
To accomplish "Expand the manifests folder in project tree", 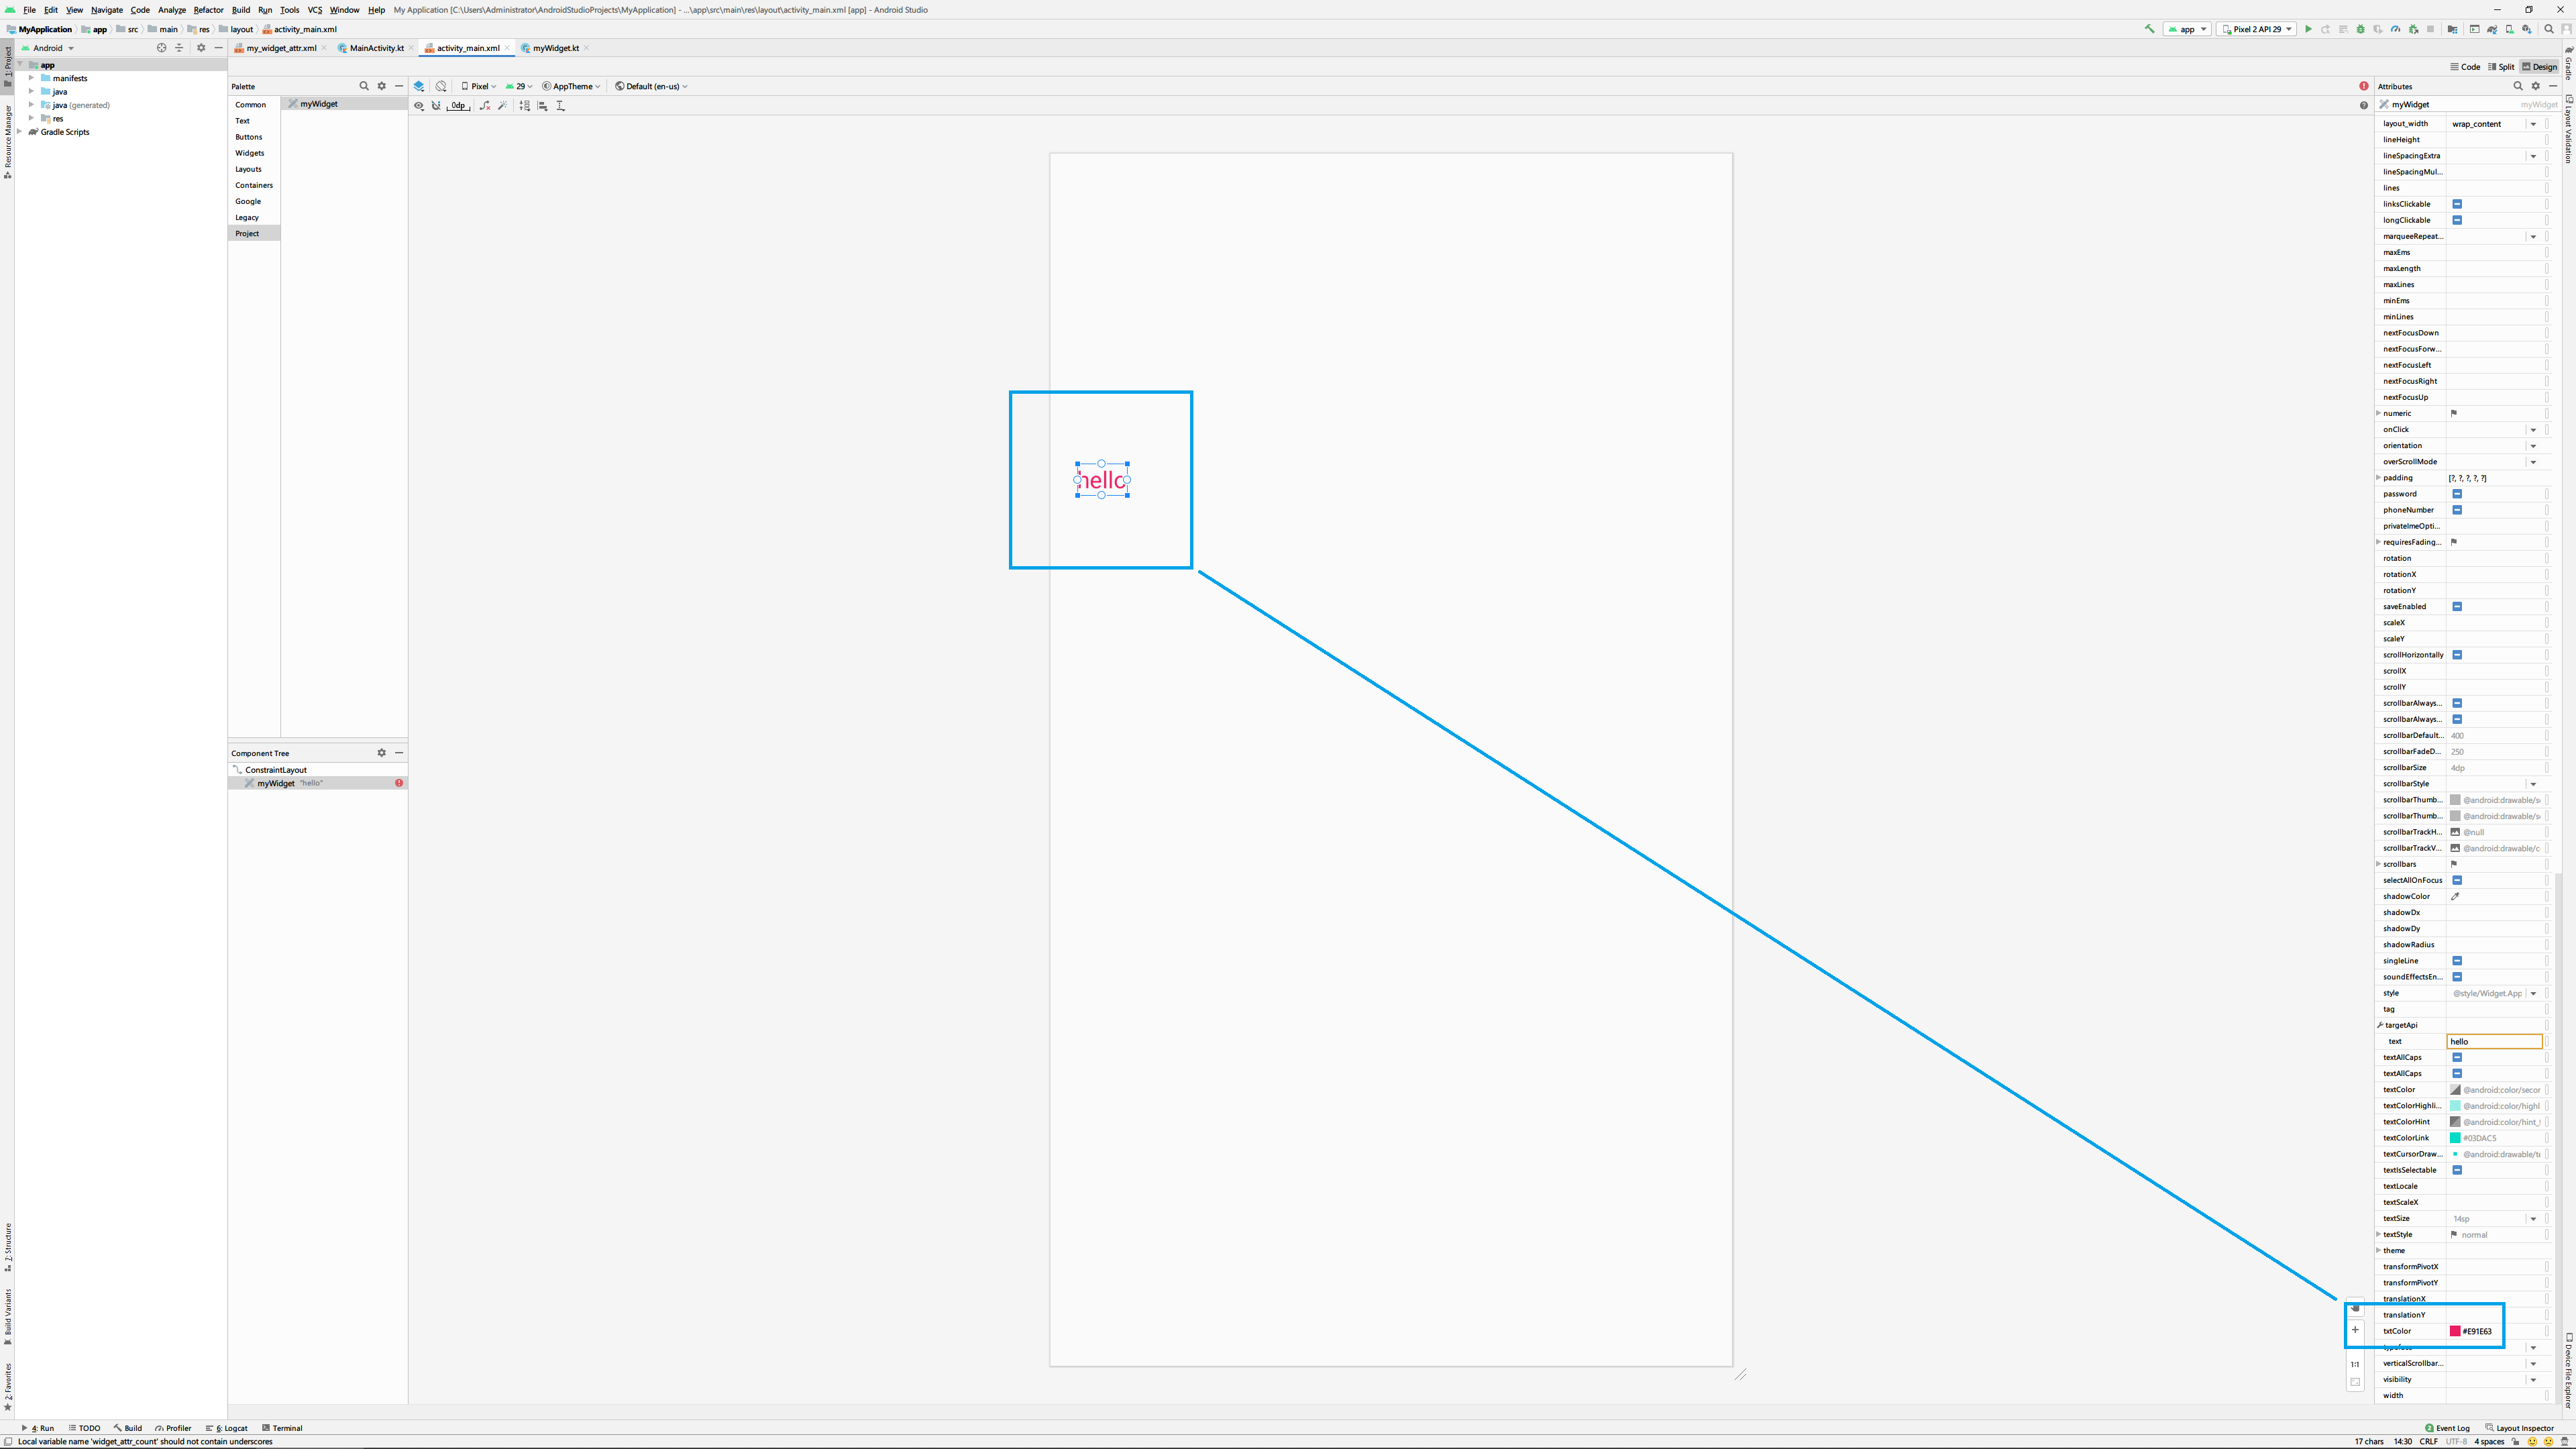I will pyautogui.click(x=32, y=78).
